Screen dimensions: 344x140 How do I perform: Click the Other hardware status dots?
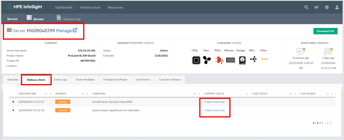pos(265,59)
